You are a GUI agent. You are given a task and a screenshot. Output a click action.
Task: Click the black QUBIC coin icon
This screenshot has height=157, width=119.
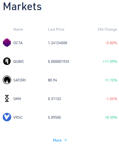pos(7,61)
